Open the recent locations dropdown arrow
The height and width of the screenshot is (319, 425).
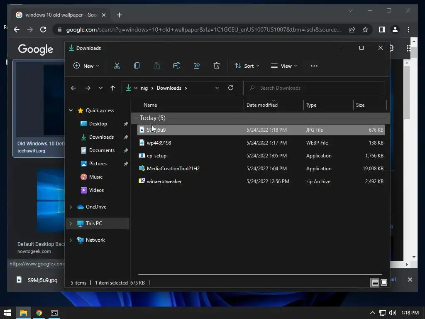tap(100, 88)
